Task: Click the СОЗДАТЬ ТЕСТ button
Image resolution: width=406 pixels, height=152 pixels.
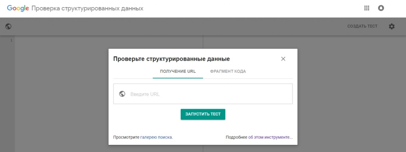Action: click(x=362, y=26)
